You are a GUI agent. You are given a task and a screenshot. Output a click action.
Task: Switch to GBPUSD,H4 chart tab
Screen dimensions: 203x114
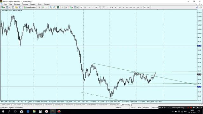6,105
